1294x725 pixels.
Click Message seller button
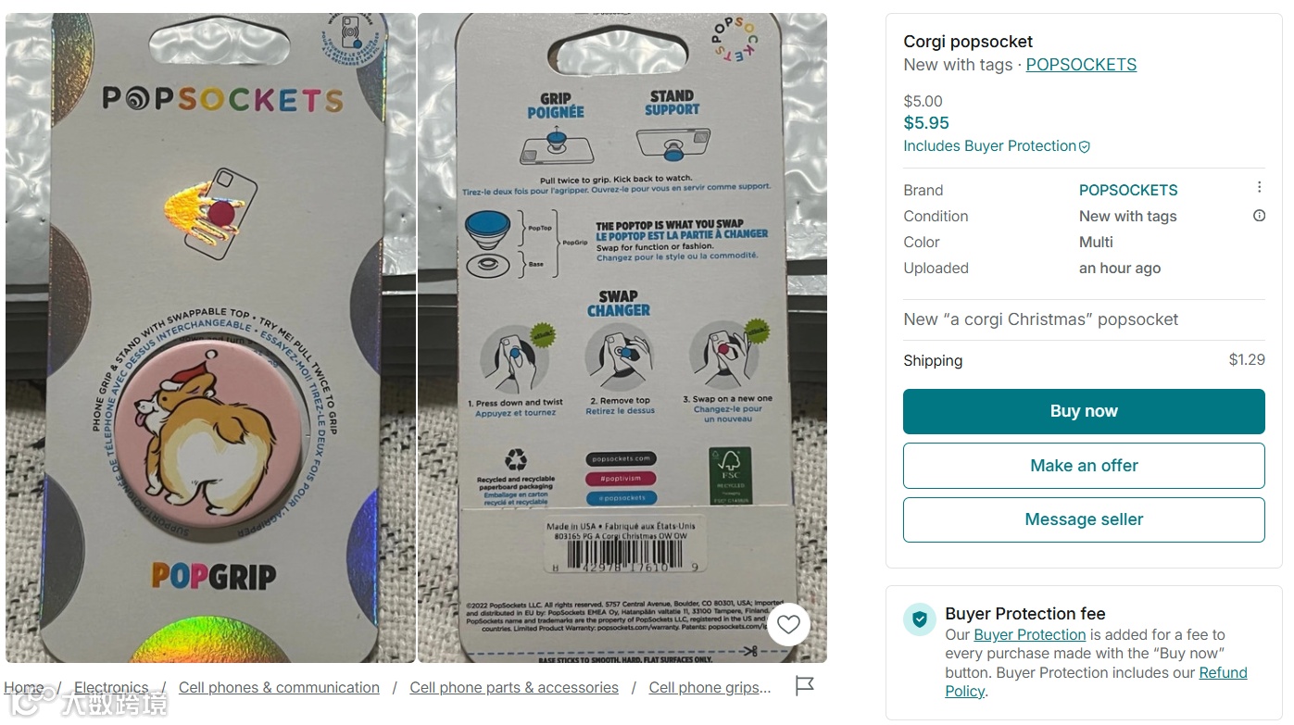coord(1084,519)
